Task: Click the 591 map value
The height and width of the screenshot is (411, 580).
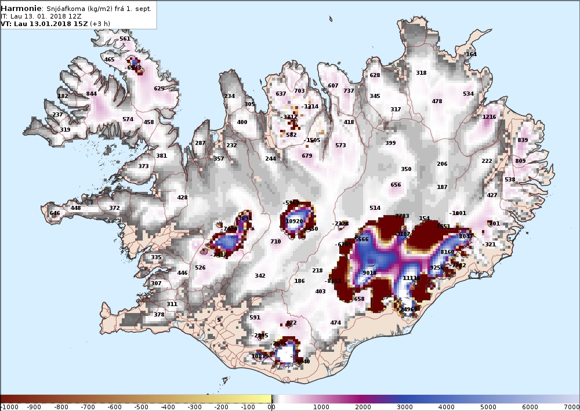Action: pyautogui.click(x=255, y=318)
